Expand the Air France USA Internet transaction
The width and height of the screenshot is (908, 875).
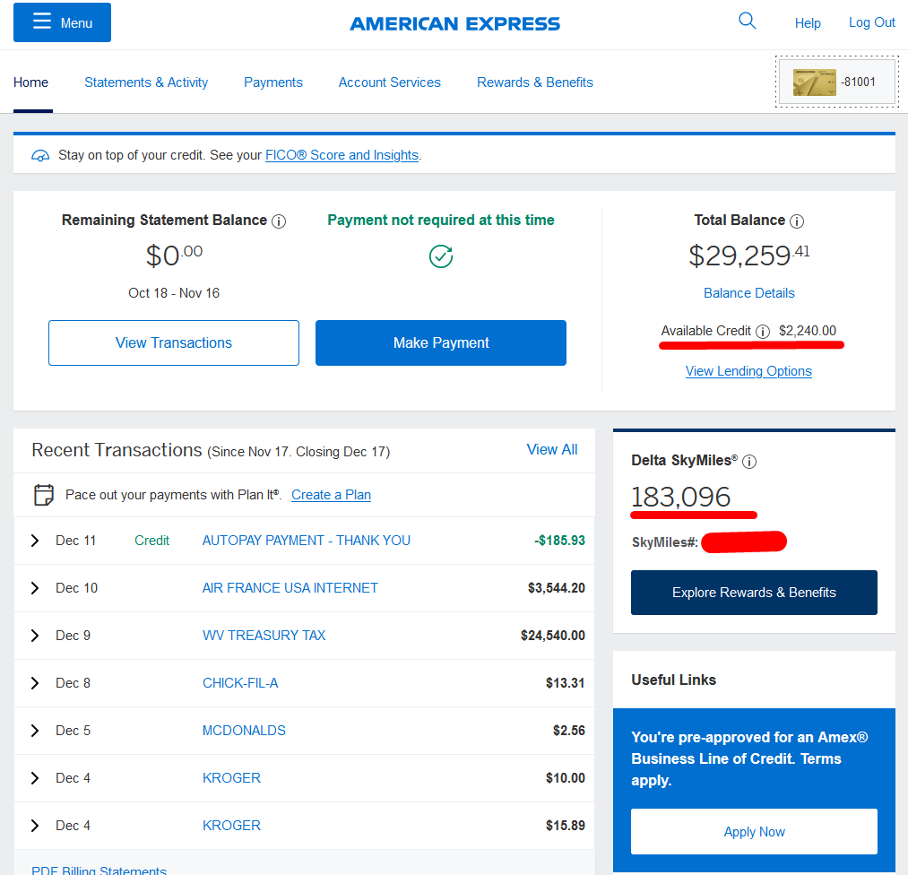click(35, 588)
